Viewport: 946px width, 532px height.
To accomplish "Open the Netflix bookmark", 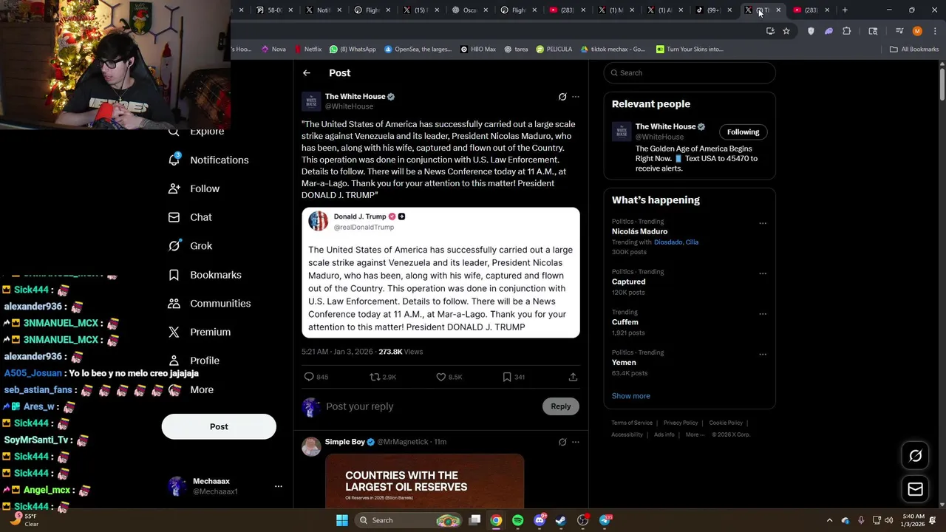I will coord(307,50).
